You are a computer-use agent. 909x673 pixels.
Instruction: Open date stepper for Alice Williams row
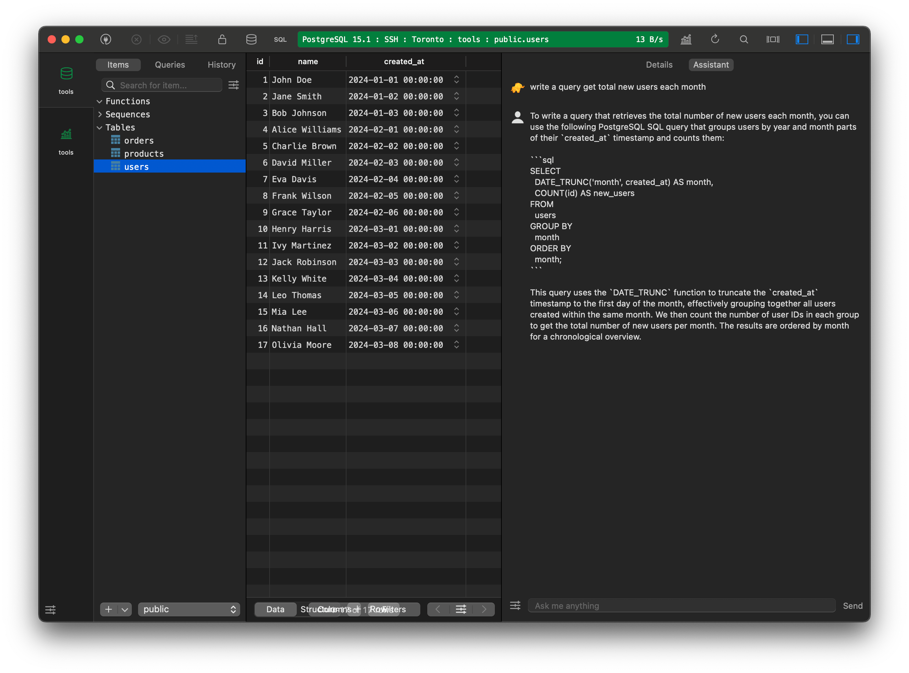pos(456,129)
